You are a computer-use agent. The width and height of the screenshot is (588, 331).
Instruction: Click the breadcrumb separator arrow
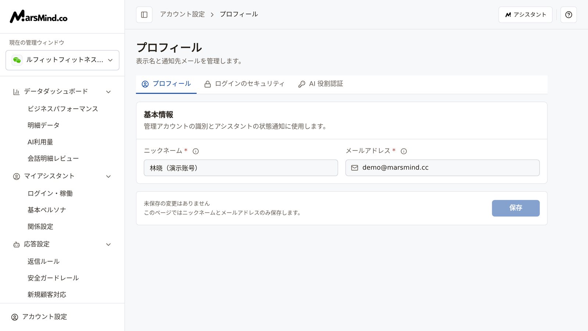[212, 15]
